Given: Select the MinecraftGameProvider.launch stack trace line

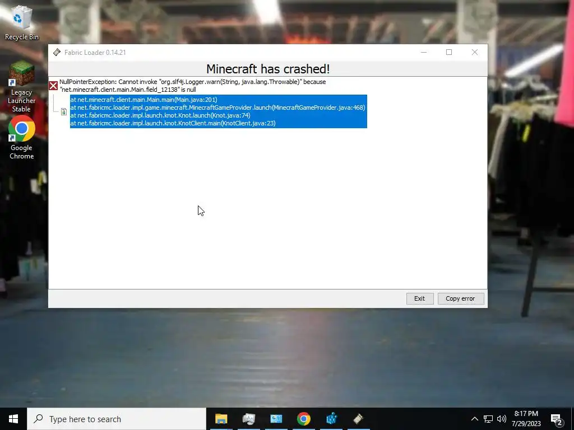Looking at the screenshot, I should click(x=217, y=107).
